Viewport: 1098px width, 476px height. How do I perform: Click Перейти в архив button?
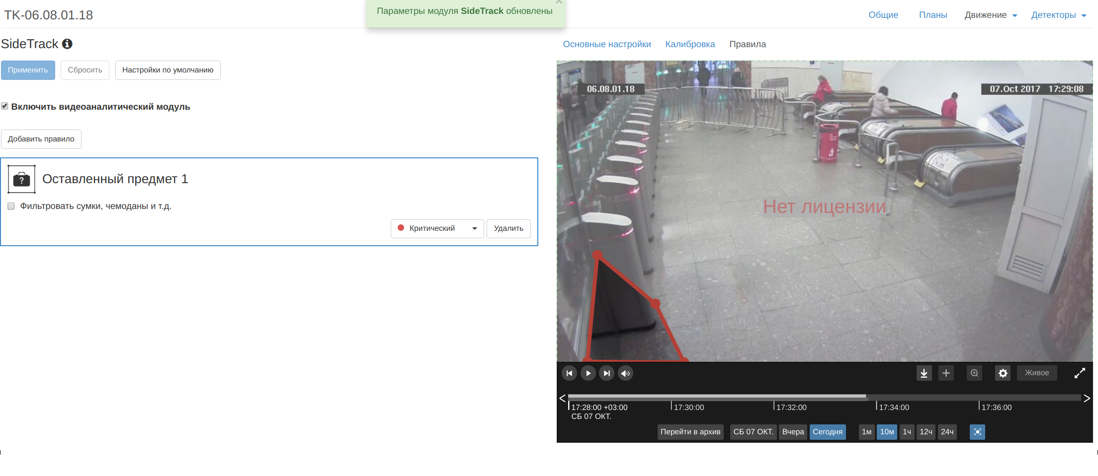point(690,432)
